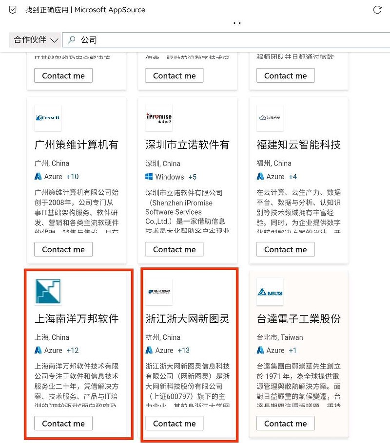
Task: Click 深圳, China location text
Action: [163, 164]
